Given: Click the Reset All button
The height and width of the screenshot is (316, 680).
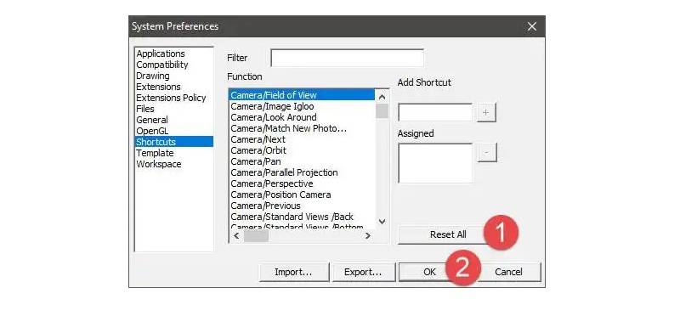Looking at the screenshot, I should [448, 234].
